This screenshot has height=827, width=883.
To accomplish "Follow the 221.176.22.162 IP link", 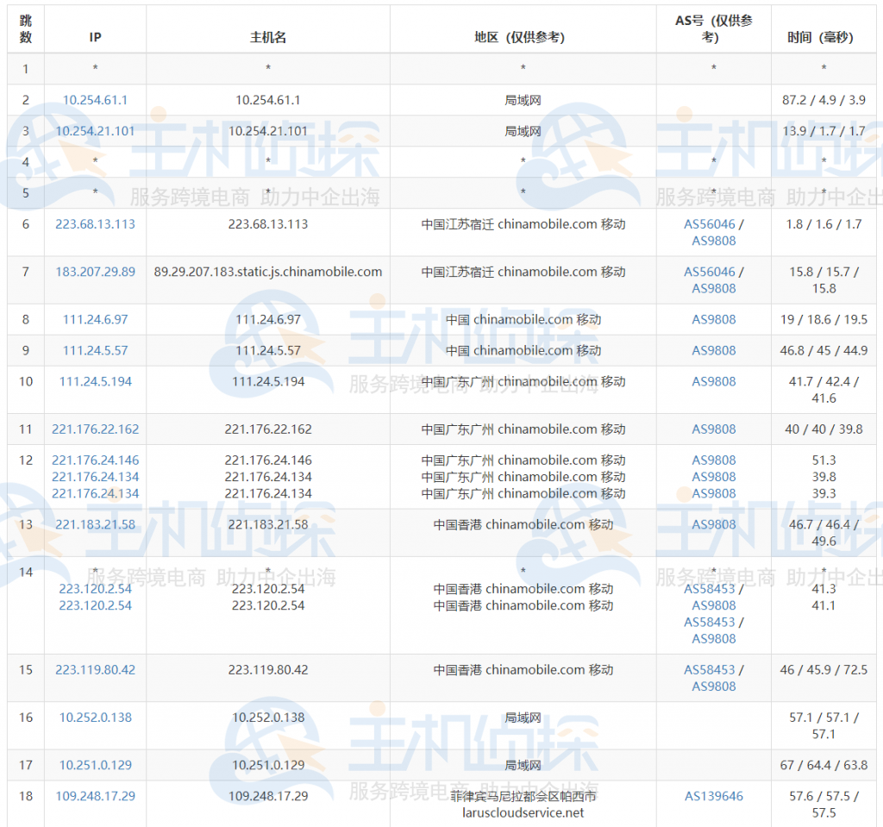I will [x=95, y=429].
